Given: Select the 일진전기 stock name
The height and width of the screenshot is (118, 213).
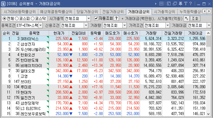Looking at the screenshot, I should click(28, 98).
